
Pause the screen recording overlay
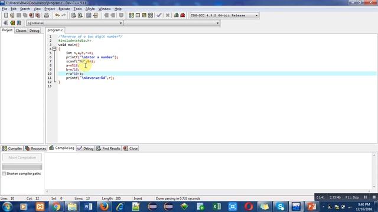click(365, 197)
